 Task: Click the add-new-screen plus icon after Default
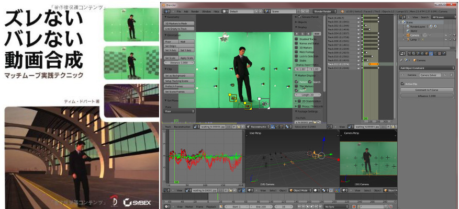(257, 11)
